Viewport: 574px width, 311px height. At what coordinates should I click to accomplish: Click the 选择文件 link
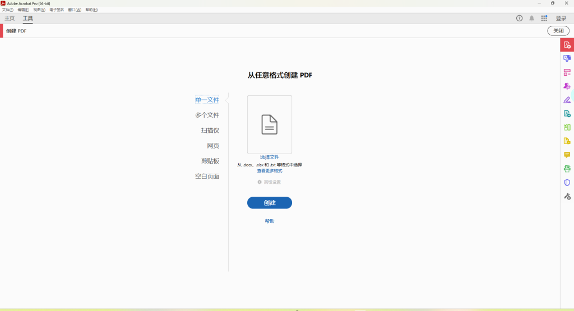(270, 157)
